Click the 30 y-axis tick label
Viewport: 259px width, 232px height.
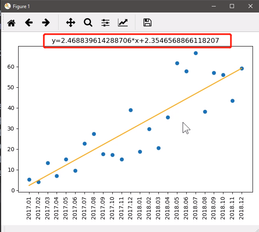point(11,129)
